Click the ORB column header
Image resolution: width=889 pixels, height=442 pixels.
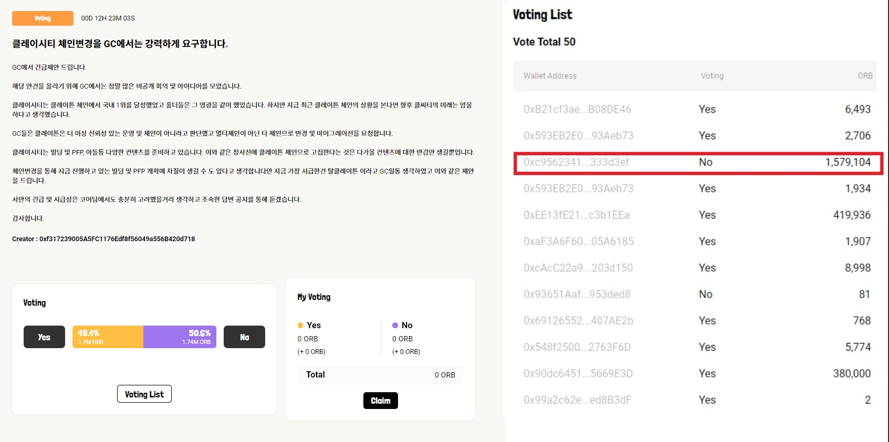point(865,76)
